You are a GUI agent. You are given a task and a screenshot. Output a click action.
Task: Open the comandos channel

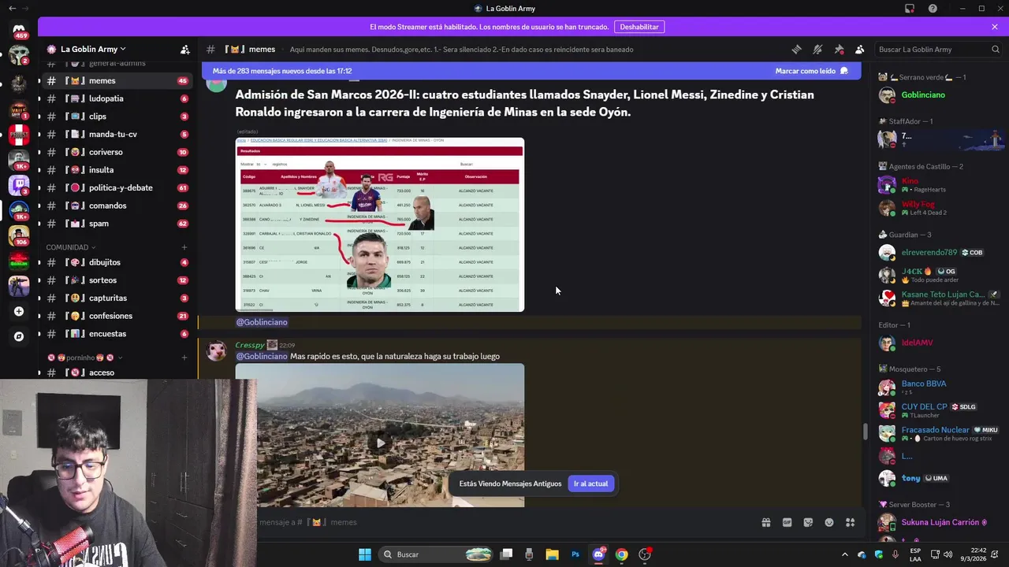click(x=117, y=206)
